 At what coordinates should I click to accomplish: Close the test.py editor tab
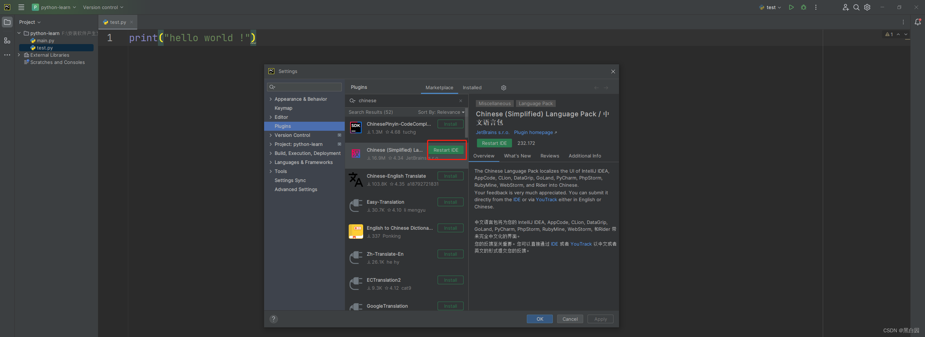pos(132,22)
